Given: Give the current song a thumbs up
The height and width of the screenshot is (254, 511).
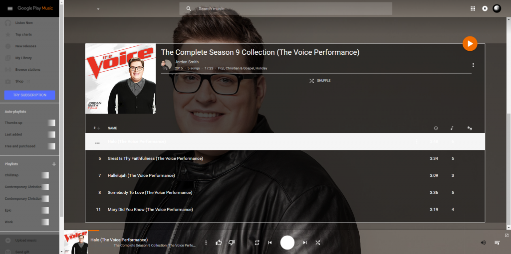Looking at the screenshot, I should point(219,242).
